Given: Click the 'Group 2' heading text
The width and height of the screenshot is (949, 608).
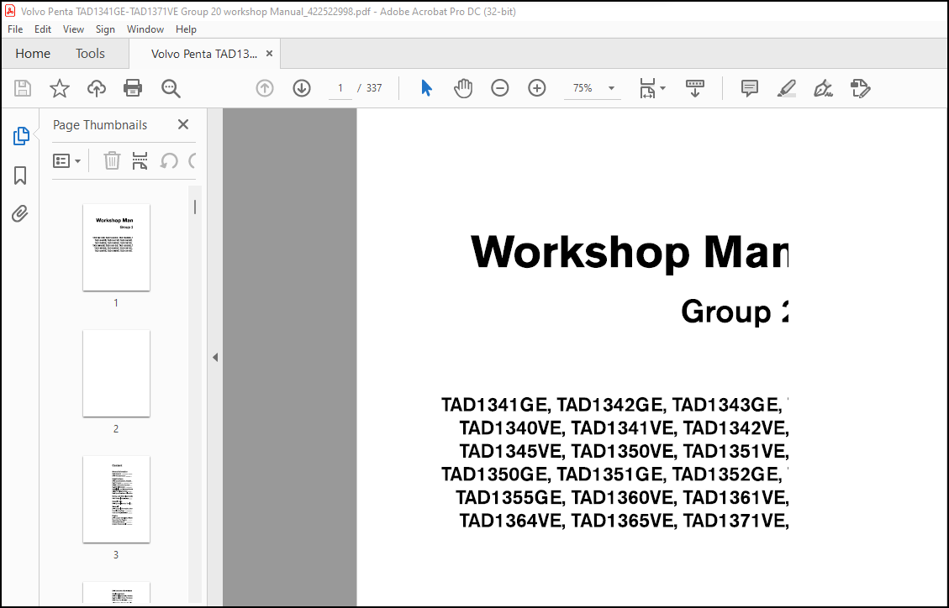Looking at the screenshot, I should 735,312.
